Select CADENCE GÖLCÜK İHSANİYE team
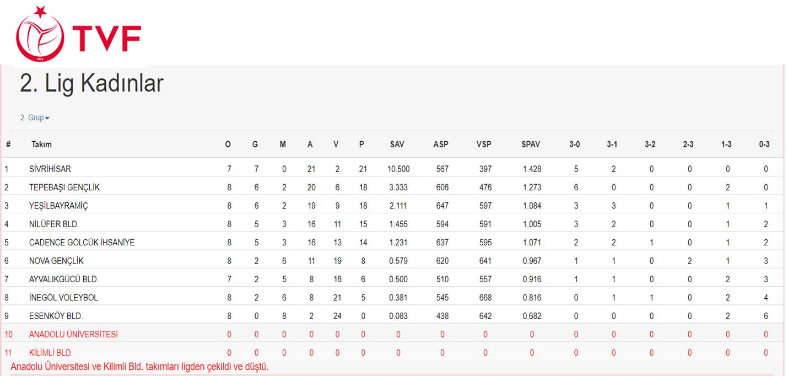Image resolution: width=788 pixels, height=376 pixels. (x=82, y=243)
